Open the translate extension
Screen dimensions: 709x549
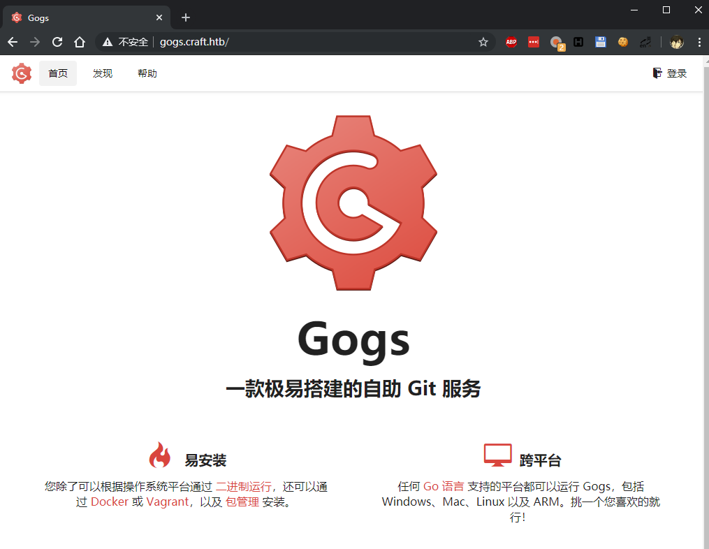[645, 42]
